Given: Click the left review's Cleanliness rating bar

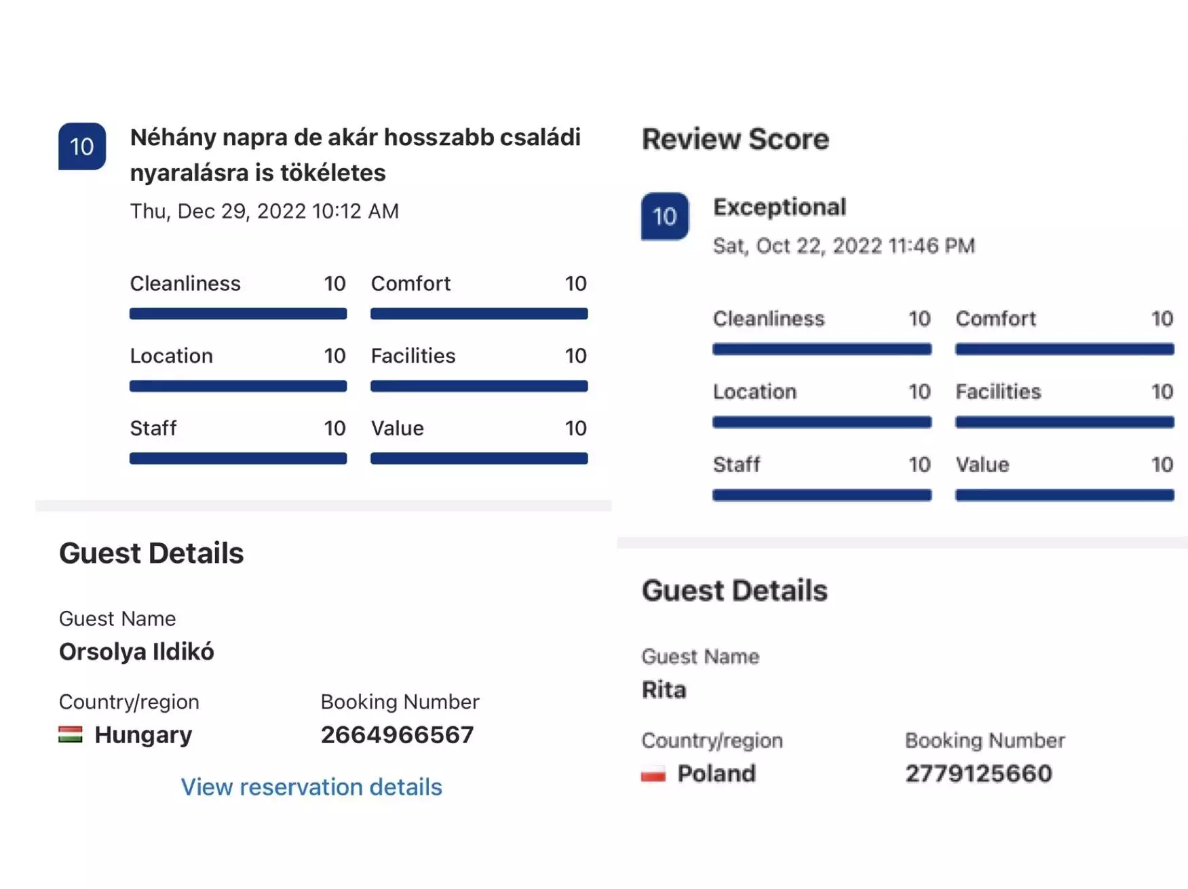Looking at the screenshot, I should point(238,314).
